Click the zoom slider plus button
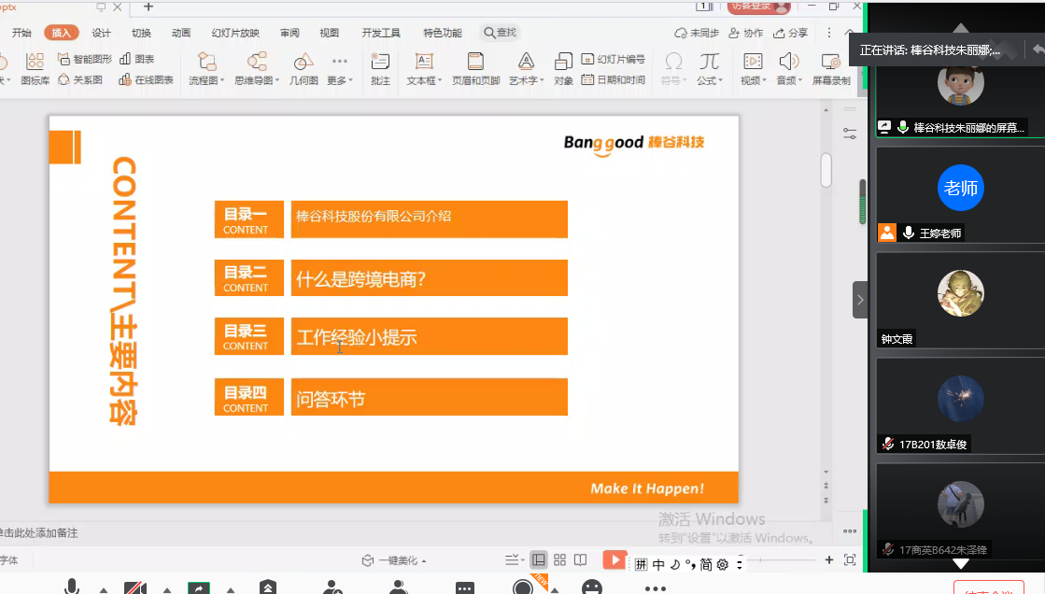Image resolution: width=1045 pixels, height=594 pixels. pos(828,560)
